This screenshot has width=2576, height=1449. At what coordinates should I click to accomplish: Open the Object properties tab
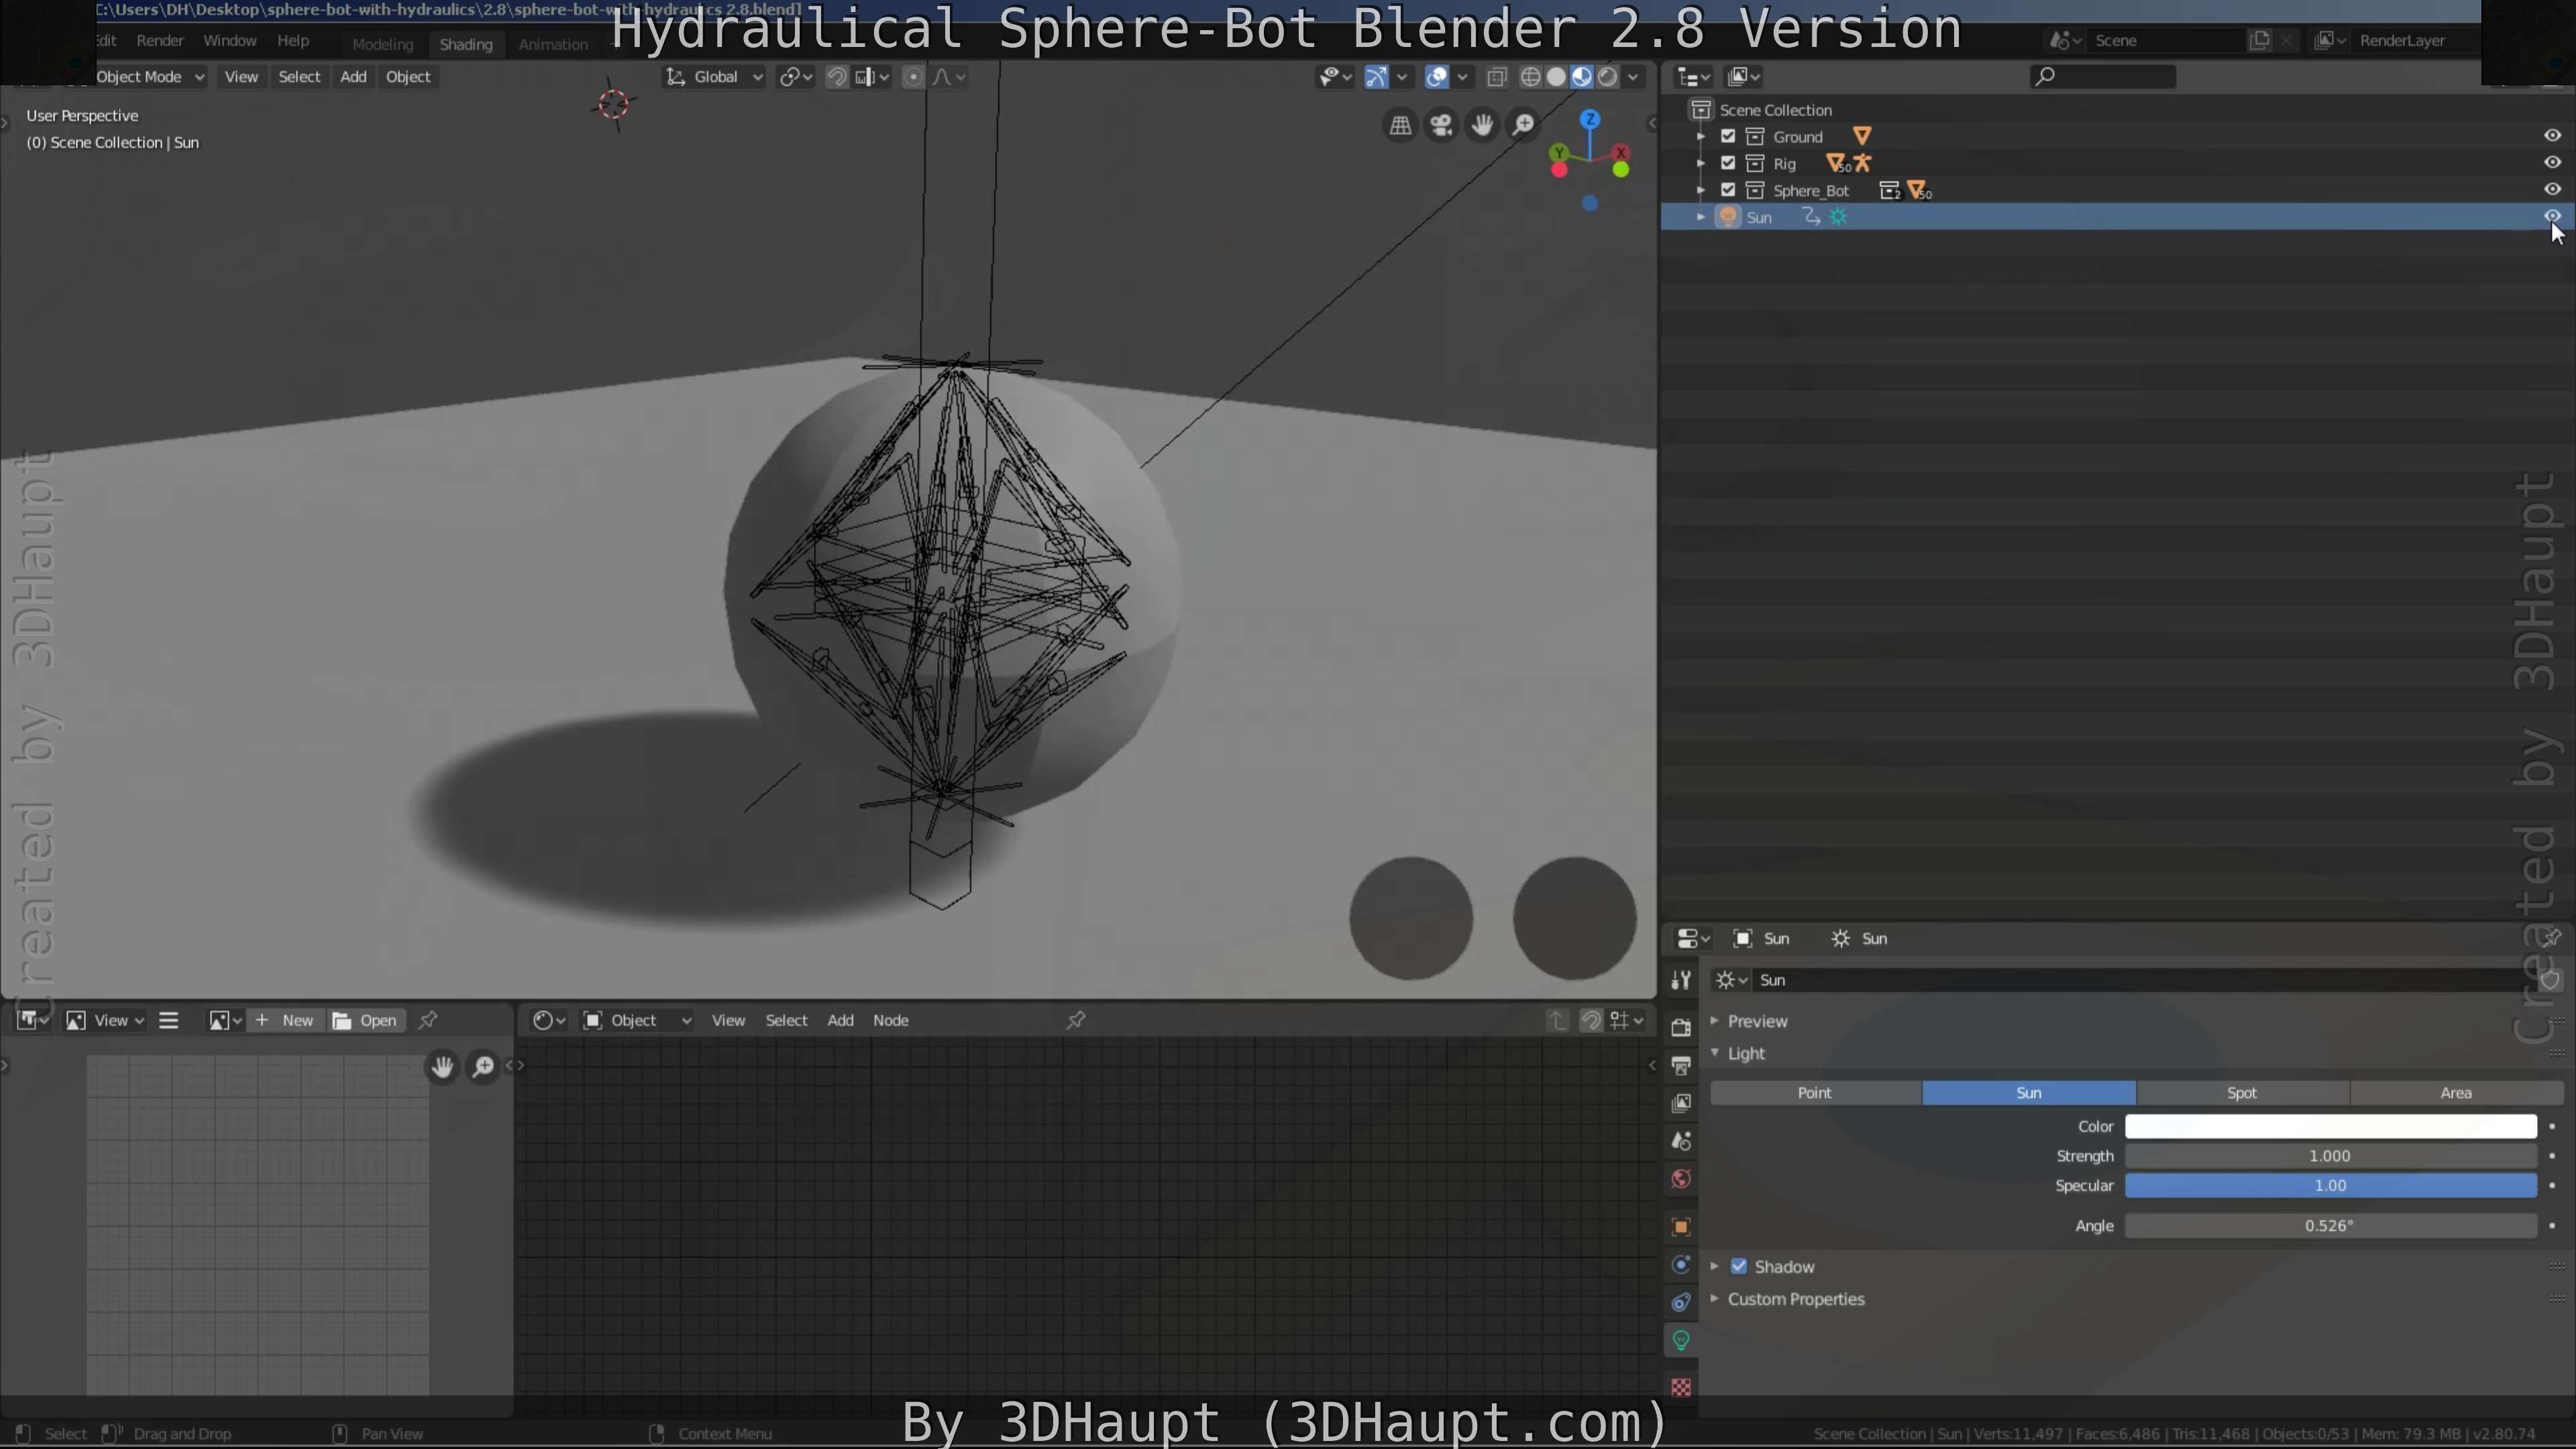tap(1681, 1227)
